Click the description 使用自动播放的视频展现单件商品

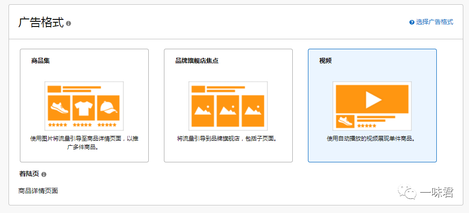click(372, 139)
